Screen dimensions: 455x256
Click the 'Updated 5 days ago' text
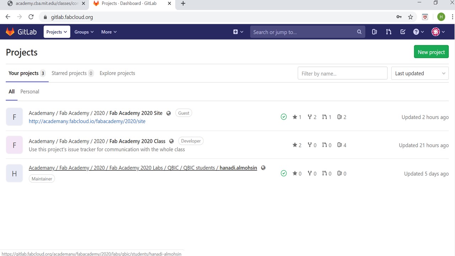click(x=426, y=174)
